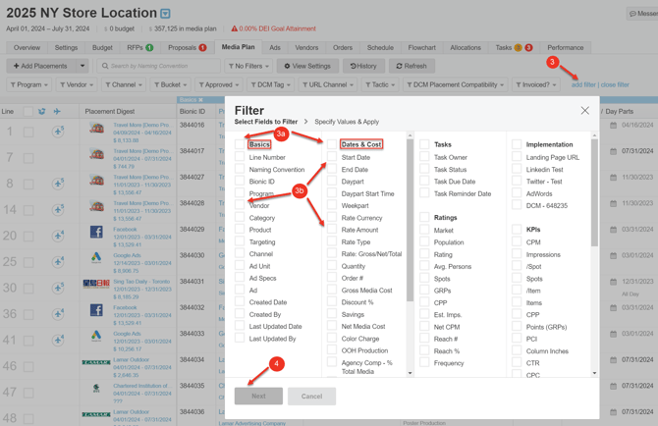658x426 pixels.
Task: Click the plane icon in Line 41 row
Action: (58, 340)
